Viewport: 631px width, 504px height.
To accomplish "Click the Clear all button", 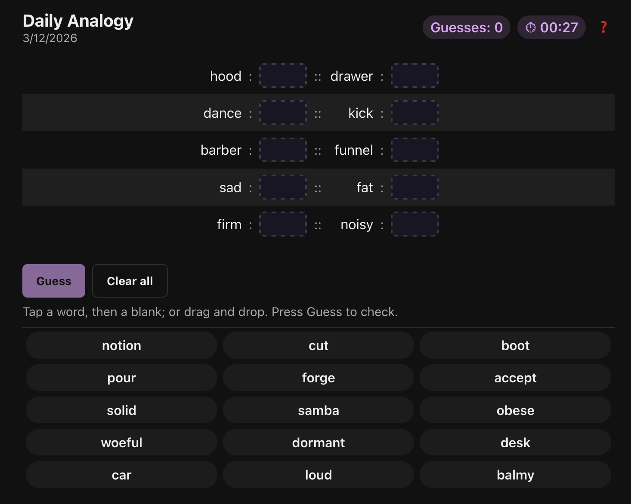I will (x=130, y=281).
